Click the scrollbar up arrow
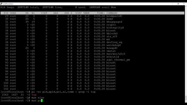Image resolution: width=187 pixels, height=105 pixels. (x=186, y=6)
